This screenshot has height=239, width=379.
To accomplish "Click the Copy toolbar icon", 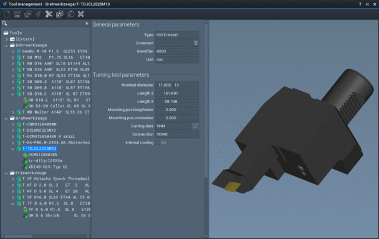I will point(59,14).
